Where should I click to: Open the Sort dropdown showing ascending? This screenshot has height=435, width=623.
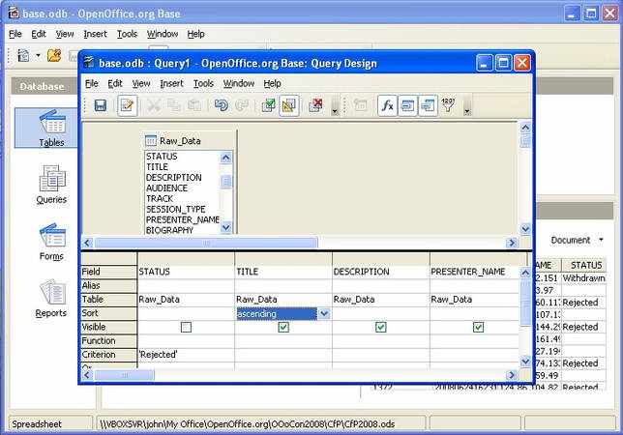click(324, 313)
